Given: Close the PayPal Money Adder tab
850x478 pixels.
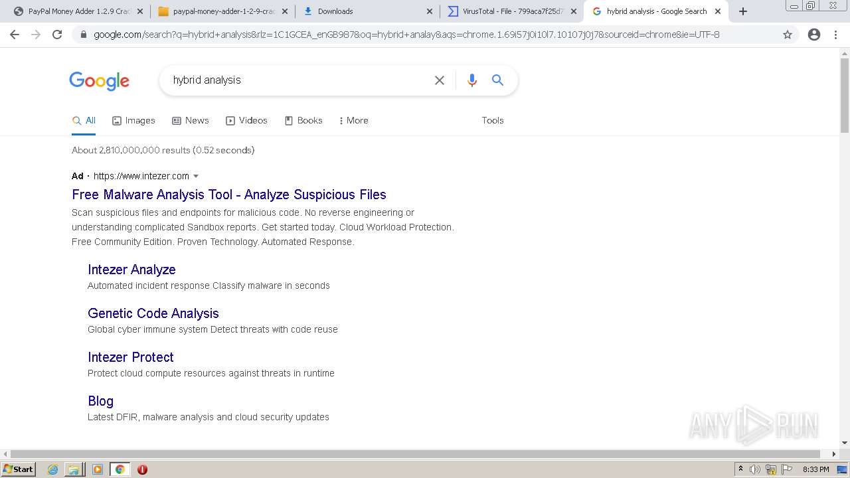Looking at the screenshot, I should (140, 11).
